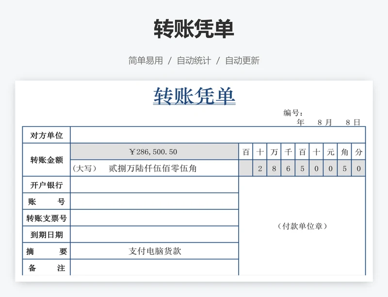Click the 百 header right of 千
The width and height of the screenshot is (388, 297).
pos(302,152)
